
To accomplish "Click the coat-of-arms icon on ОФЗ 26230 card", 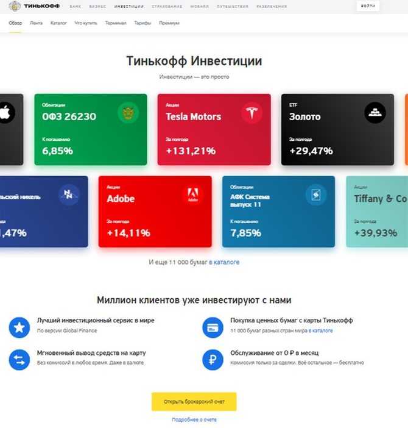I will tap(128, 112).
